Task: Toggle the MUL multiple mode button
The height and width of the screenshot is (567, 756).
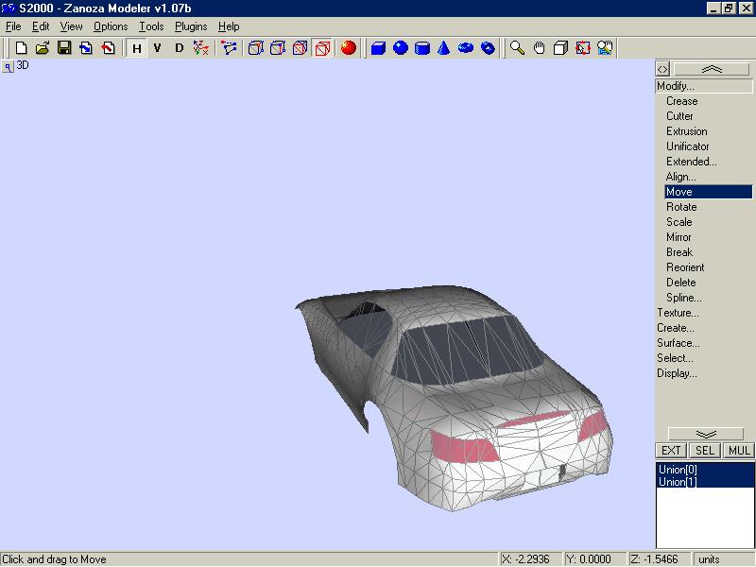Action: pos(739,451)
